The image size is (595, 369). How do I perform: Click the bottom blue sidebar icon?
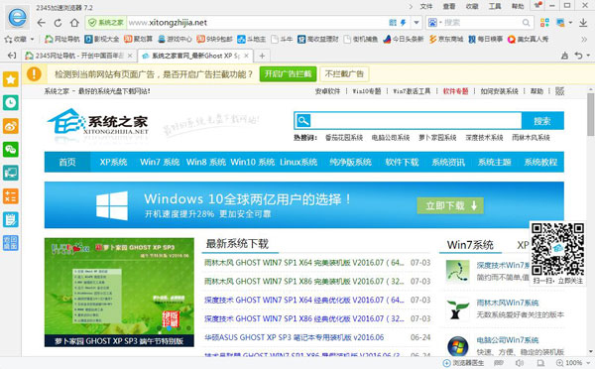pyautogui.click(x=11, y=243)
